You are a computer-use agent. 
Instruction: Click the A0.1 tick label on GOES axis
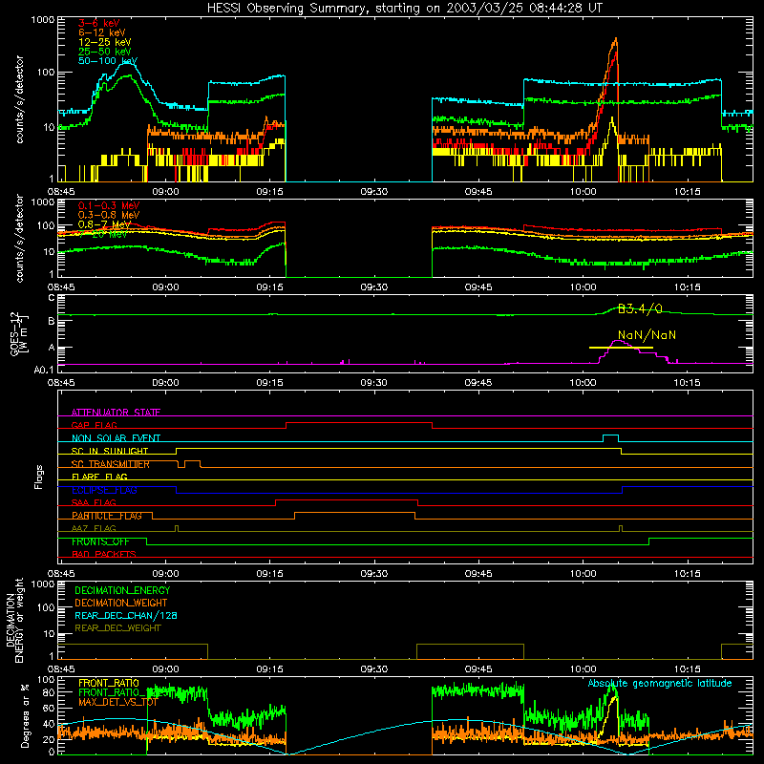(43, 370)
